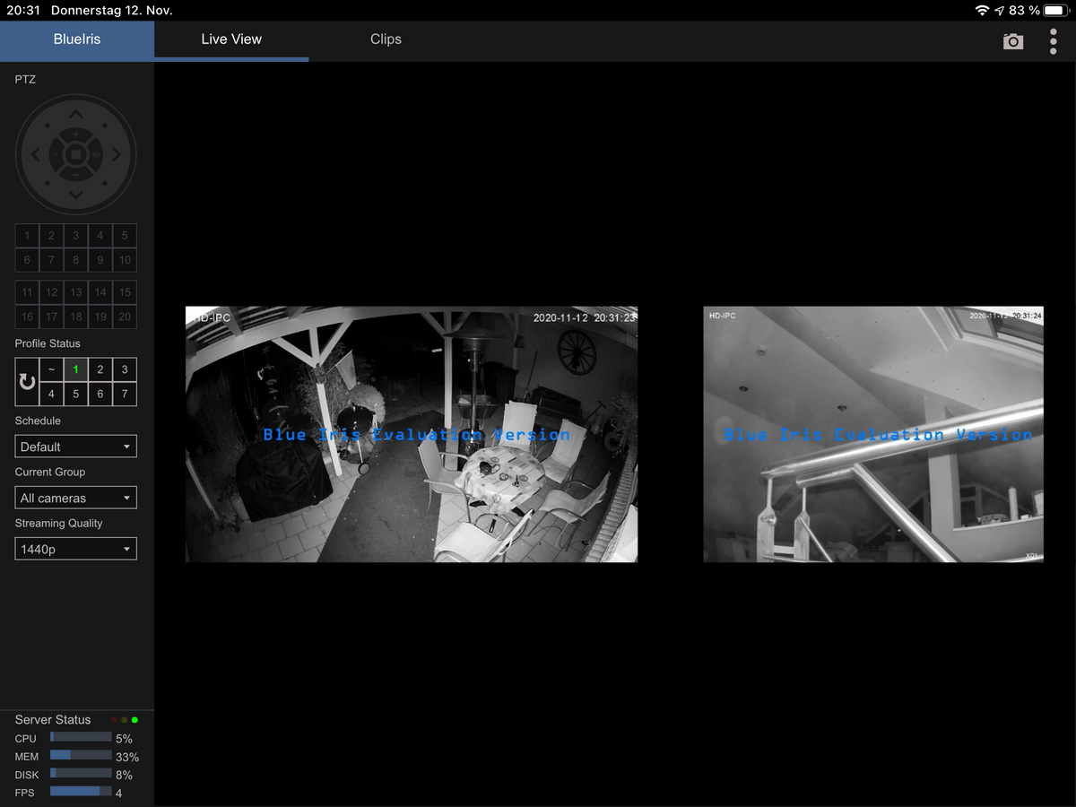Move camera diagonally up-right via PTZ dot
The image size is (1076, 807).
pos(105,126)
